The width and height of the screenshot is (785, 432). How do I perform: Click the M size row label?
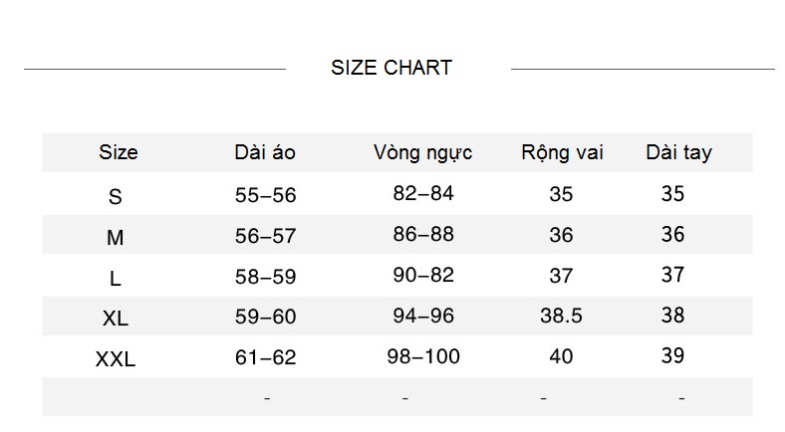click(x=116, y=238)
